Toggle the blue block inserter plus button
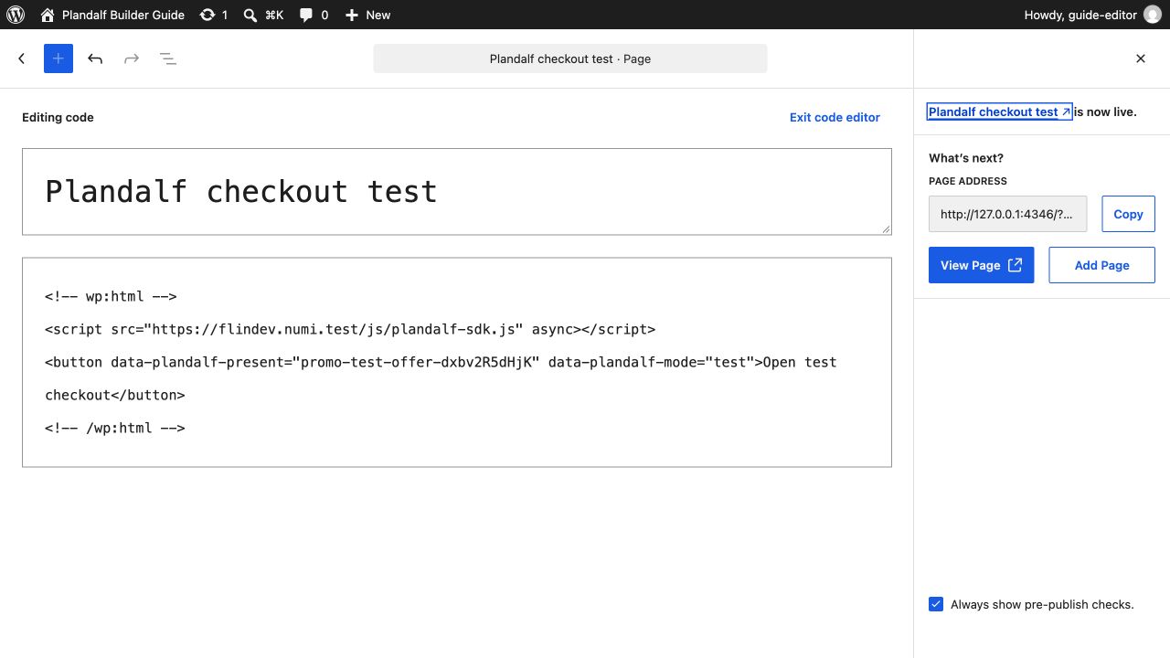 [58, 58]
